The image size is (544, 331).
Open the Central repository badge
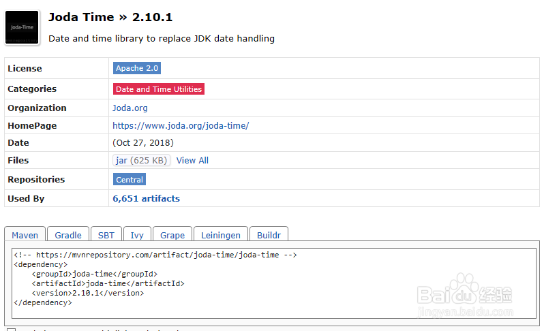tap(130, 180)
